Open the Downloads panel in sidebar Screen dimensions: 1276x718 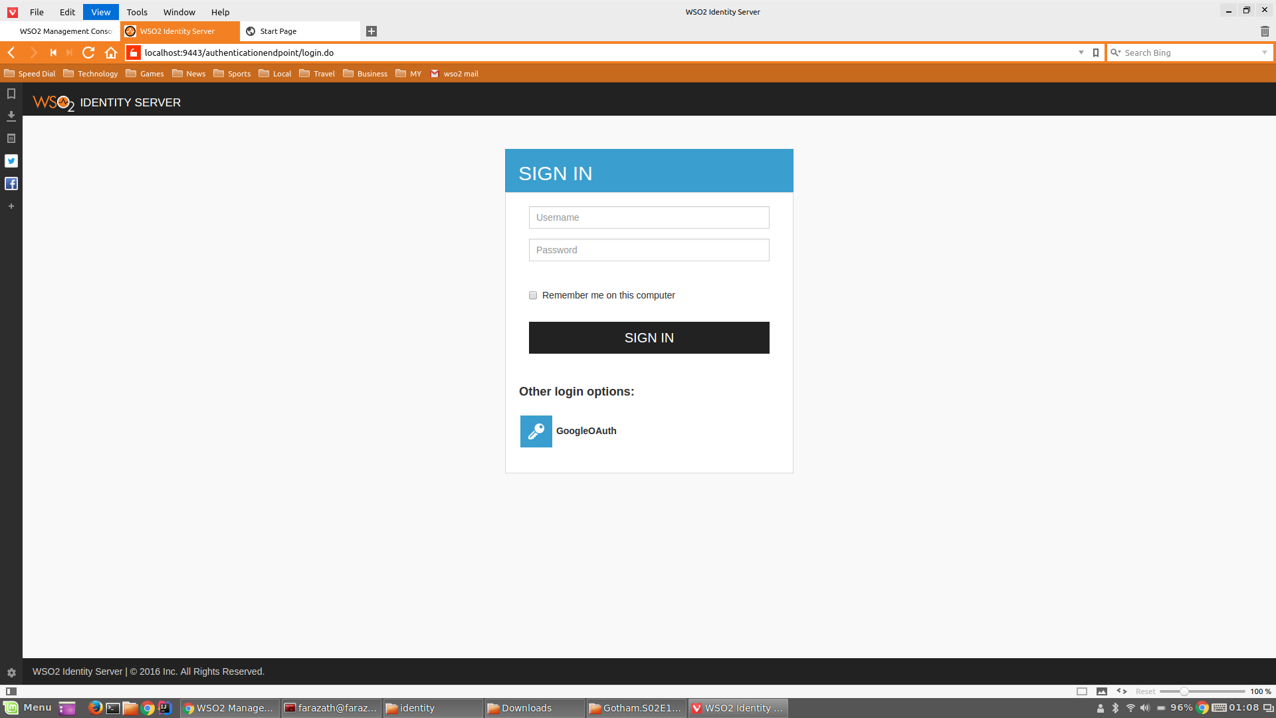(x=11, y=116)
